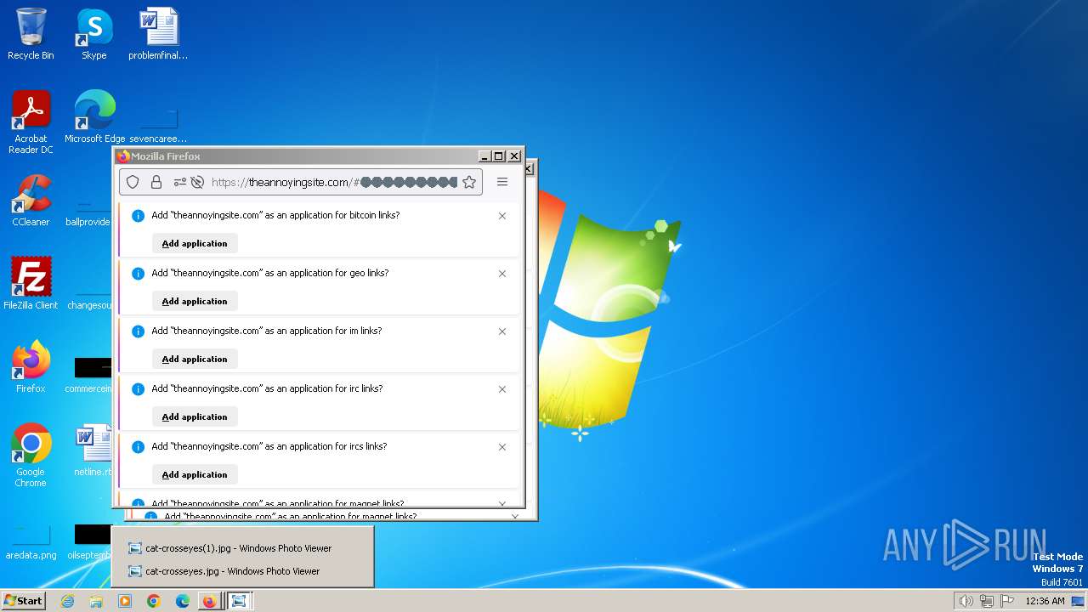This screenshot has height=612, width=1088.
Task: Select cat-crosseyes(1).jpg Photo Viewer window
Action: tap(242, 548)
